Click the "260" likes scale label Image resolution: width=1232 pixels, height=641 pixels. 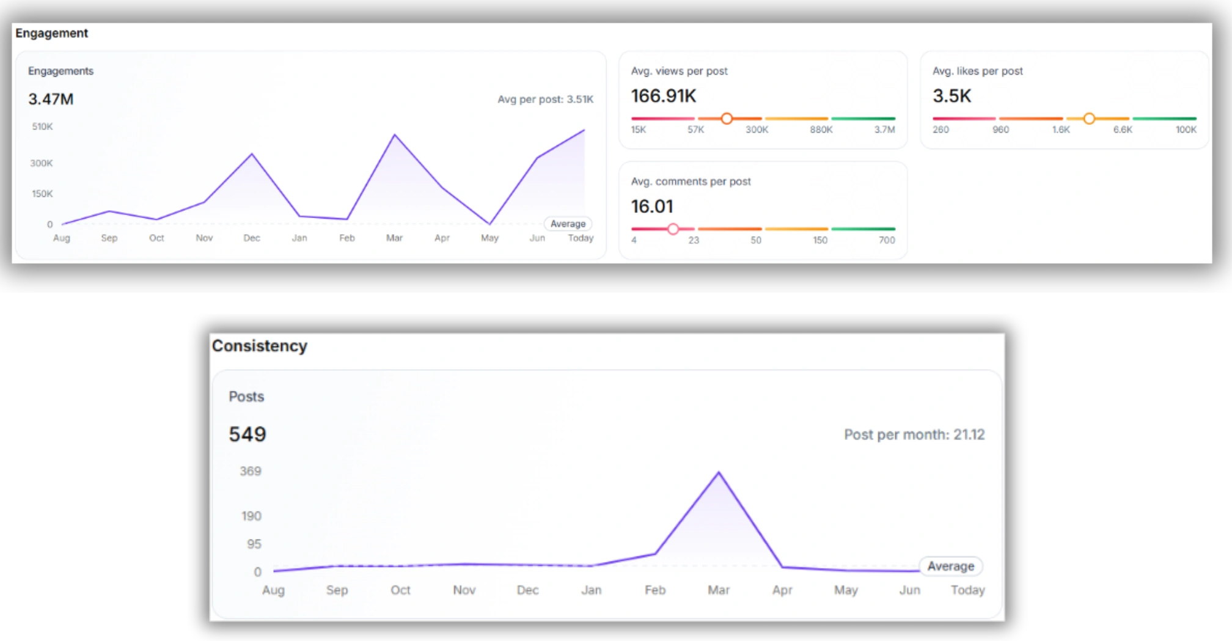coord(941,130)
